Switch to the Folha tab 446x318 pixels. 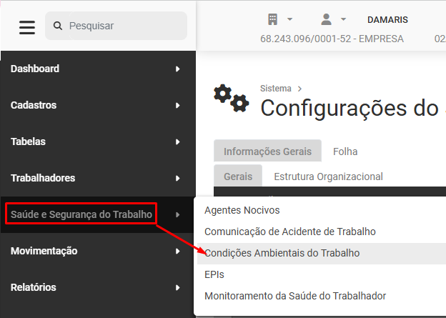click(345, 151)
